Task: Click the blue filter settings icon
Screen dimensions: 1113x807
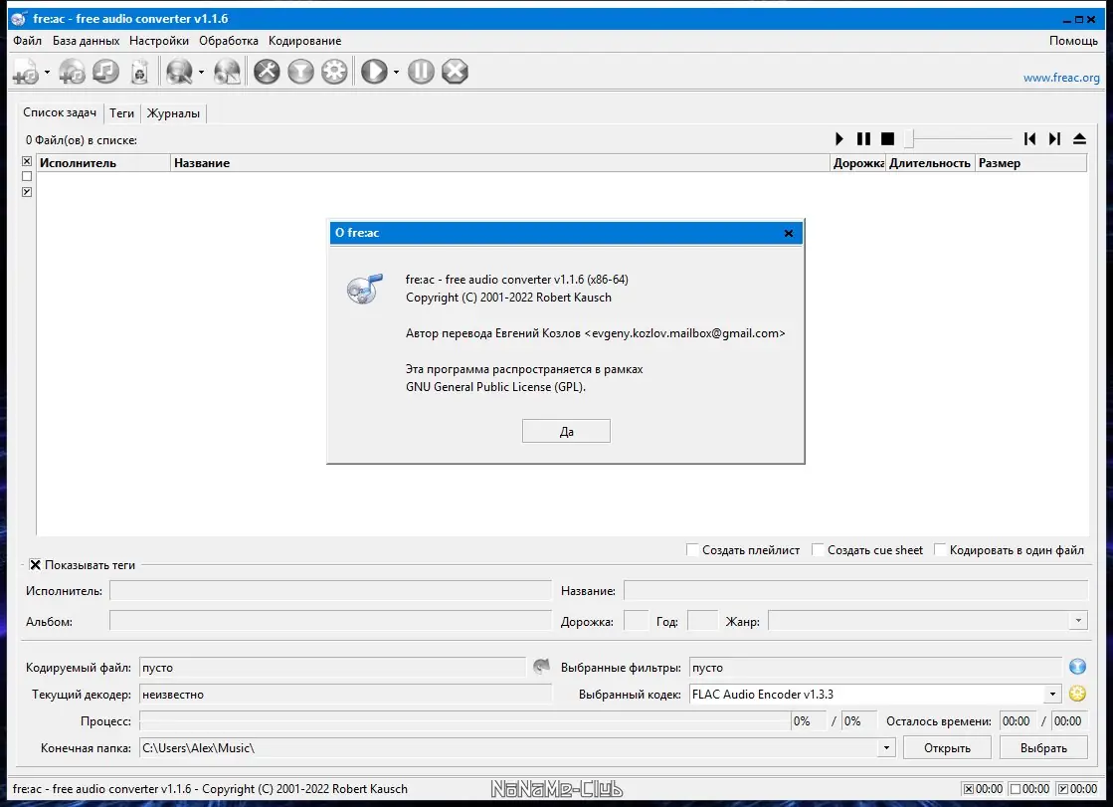Action: point(1077,667)
